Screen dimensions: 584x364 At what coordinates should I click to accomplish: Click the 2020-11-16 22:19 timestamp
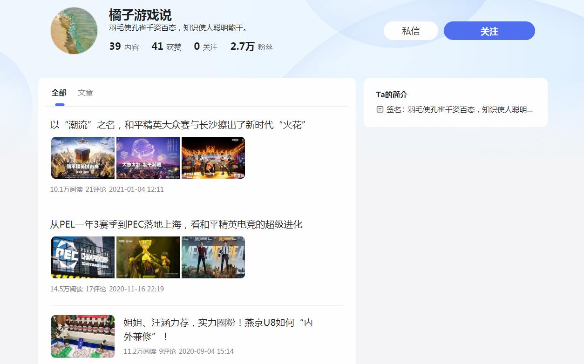(x=136, y=289)
